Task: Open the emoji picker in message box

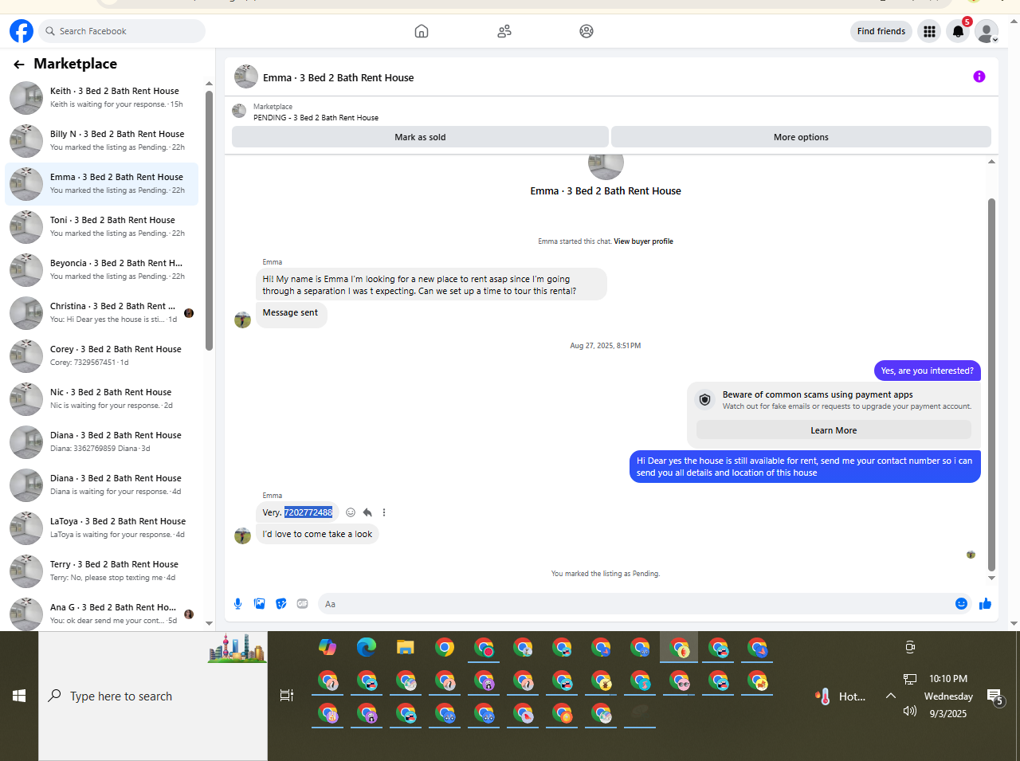Action: [x=961, y=604]
